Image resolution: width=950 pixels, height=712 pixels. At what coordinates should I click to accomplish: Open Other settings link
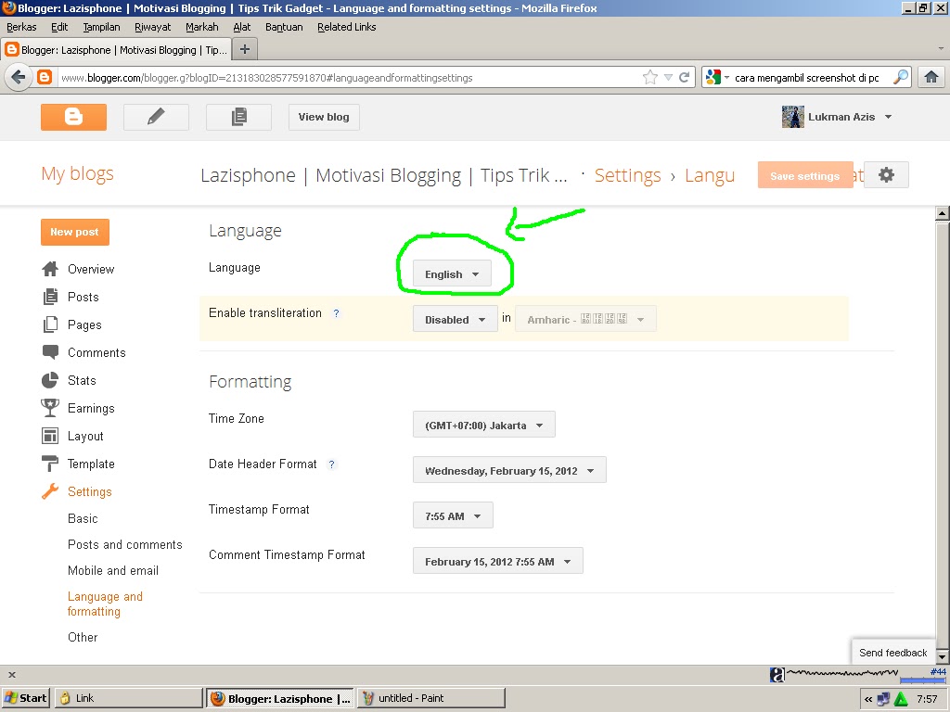click(83, 637)
